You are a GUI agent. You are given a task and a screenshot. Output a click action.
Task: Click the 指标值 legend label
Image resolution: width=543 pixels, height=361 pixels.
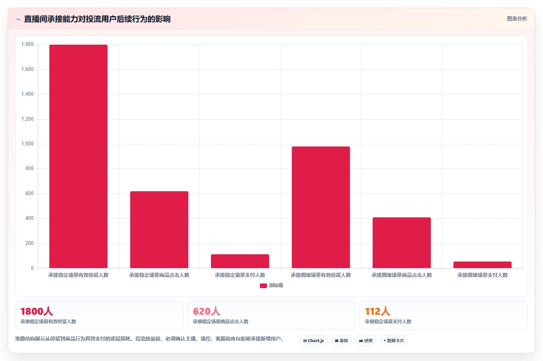pyautogui.click(x=276, y=285)
